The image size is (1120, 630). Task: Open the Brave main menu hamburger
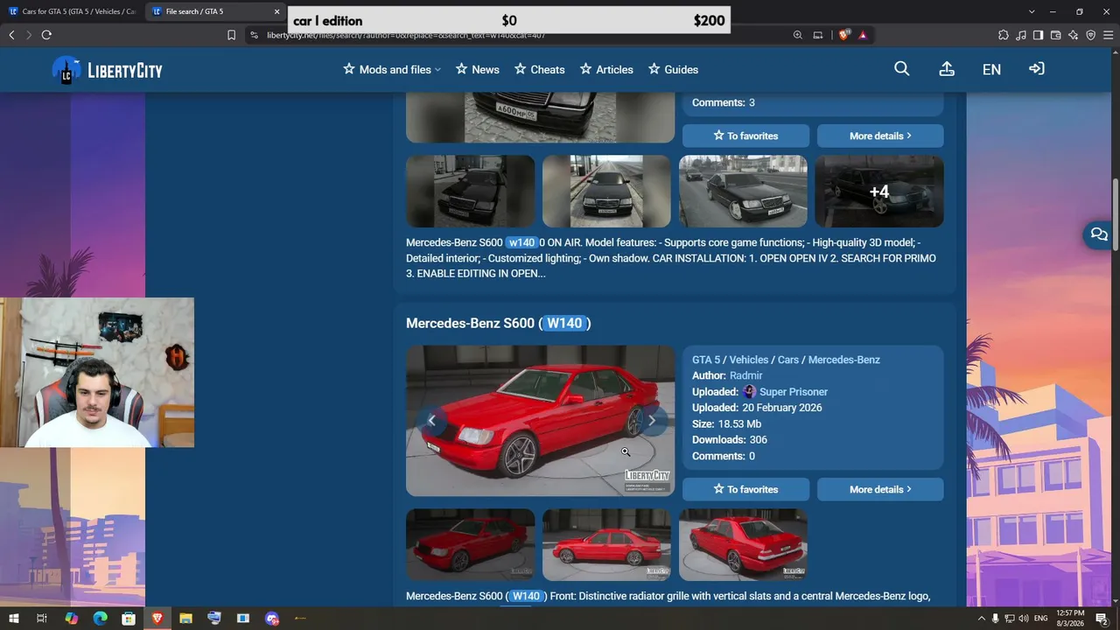coord(1109,35)
